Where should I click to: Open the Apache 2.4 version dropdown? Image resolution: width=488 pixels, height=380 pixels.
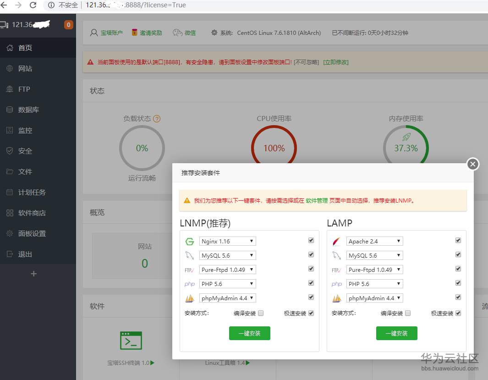[x=375, y=241]
